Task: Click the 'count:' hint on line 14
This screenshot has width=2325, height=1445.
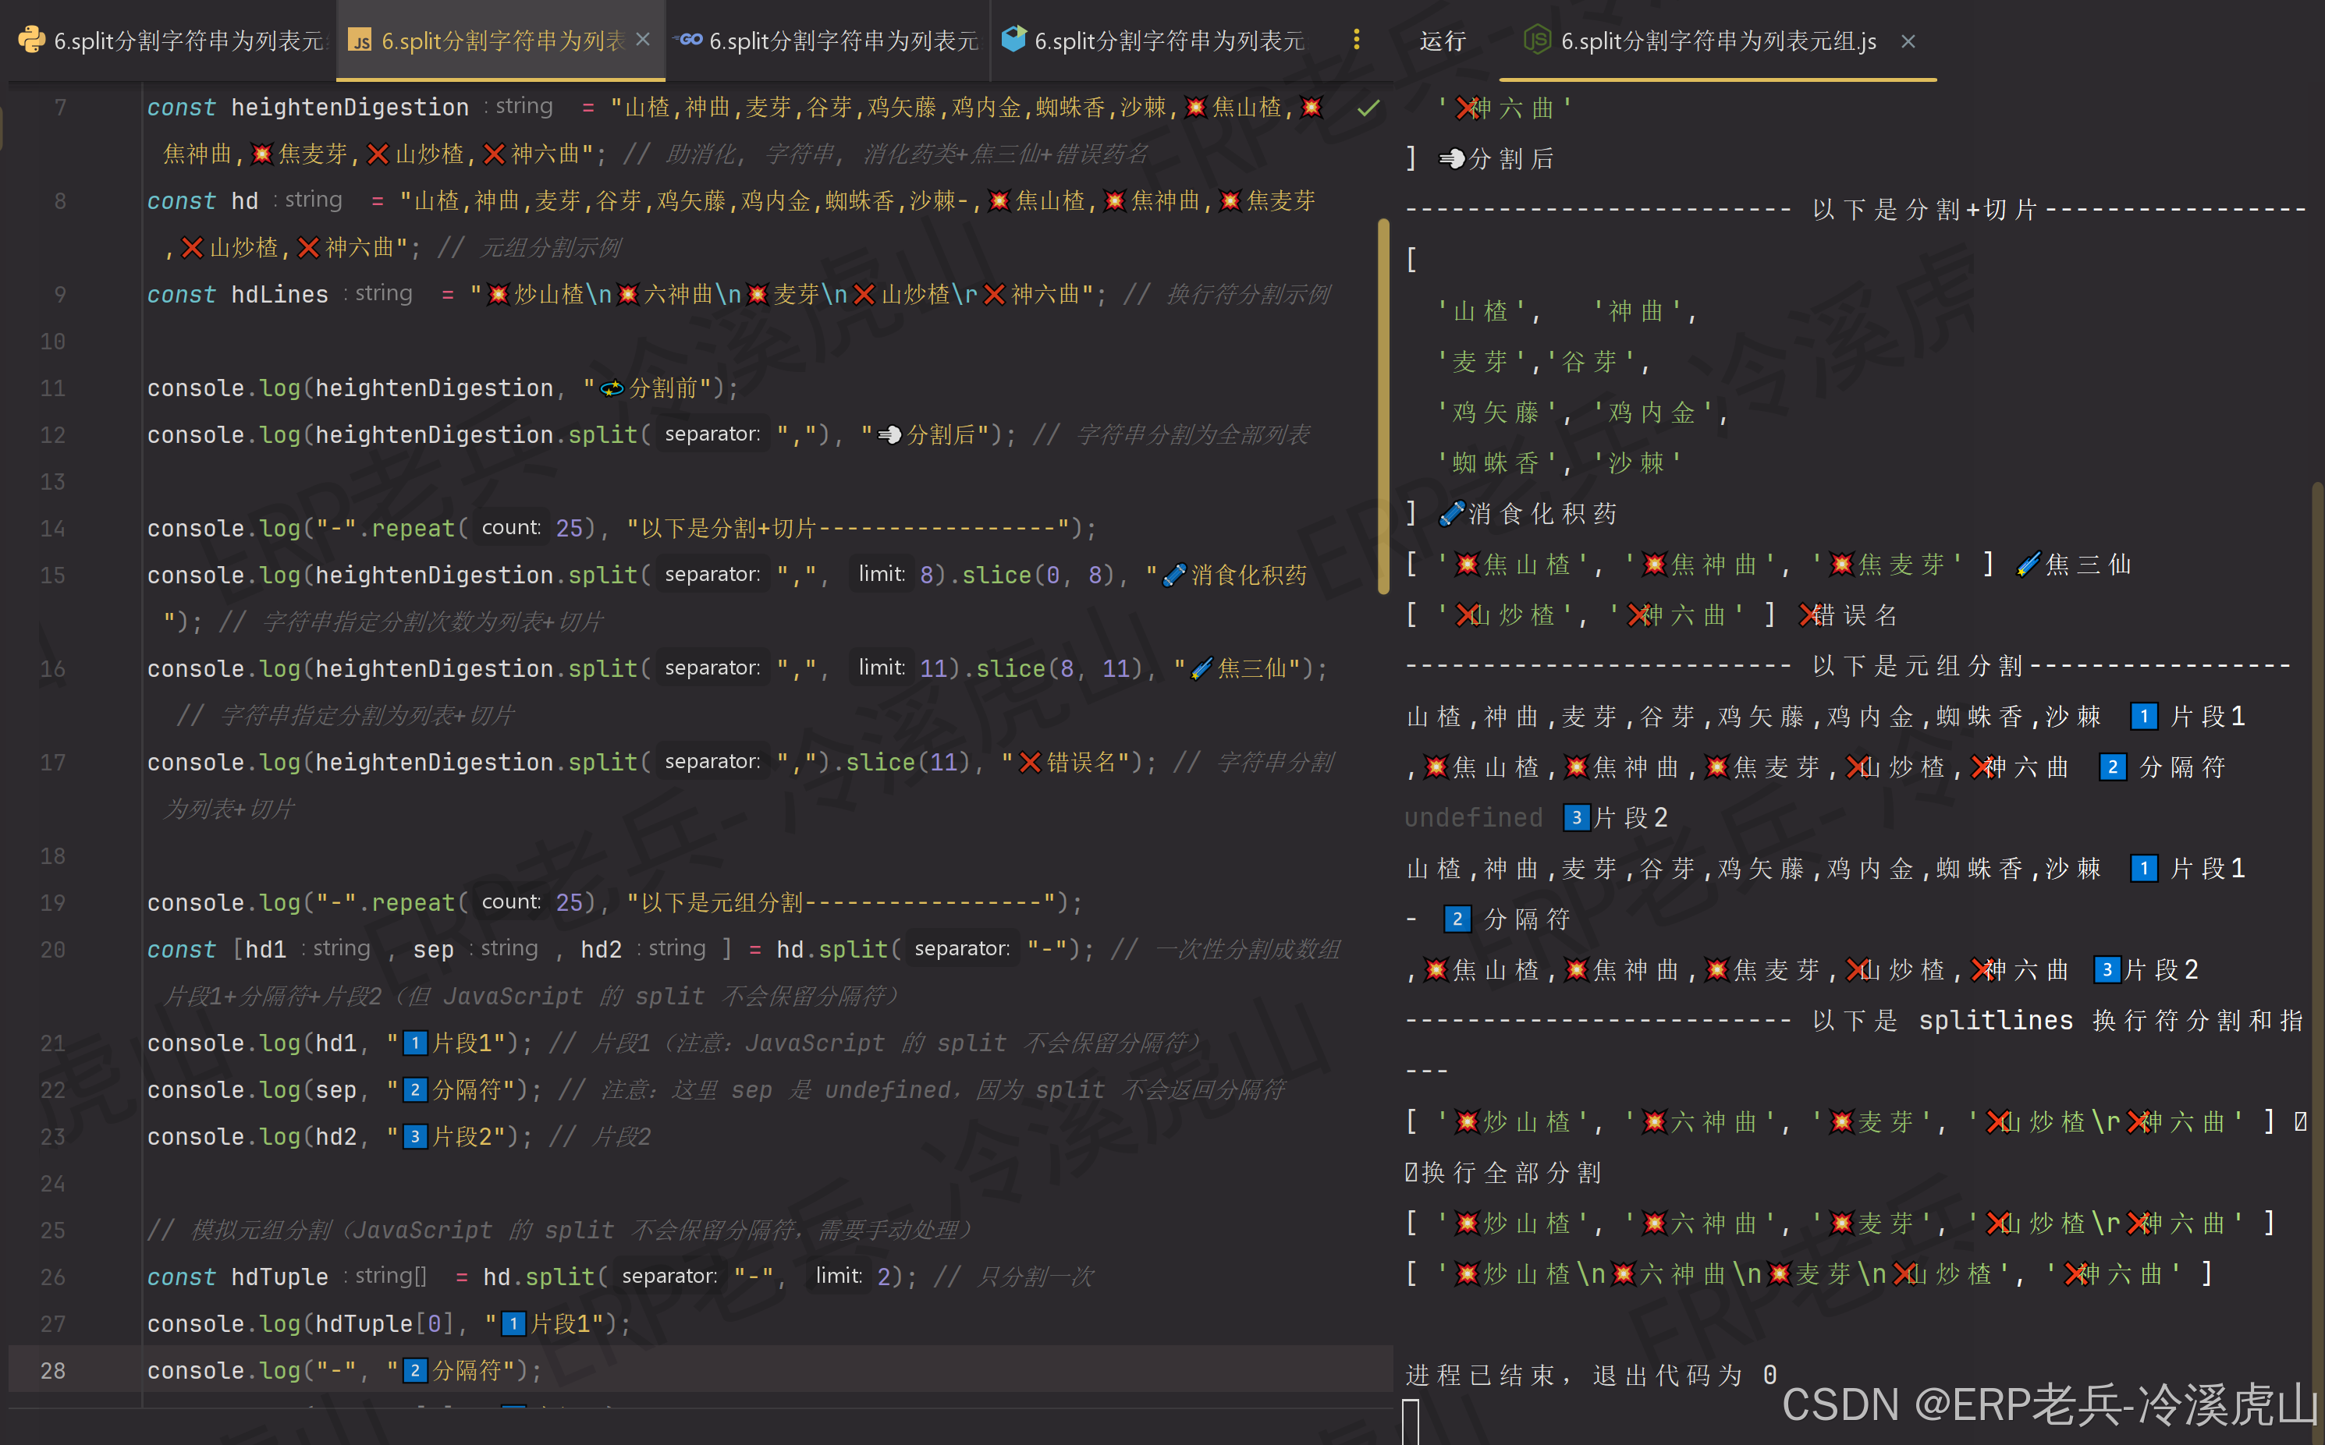Action: [510, 527]
